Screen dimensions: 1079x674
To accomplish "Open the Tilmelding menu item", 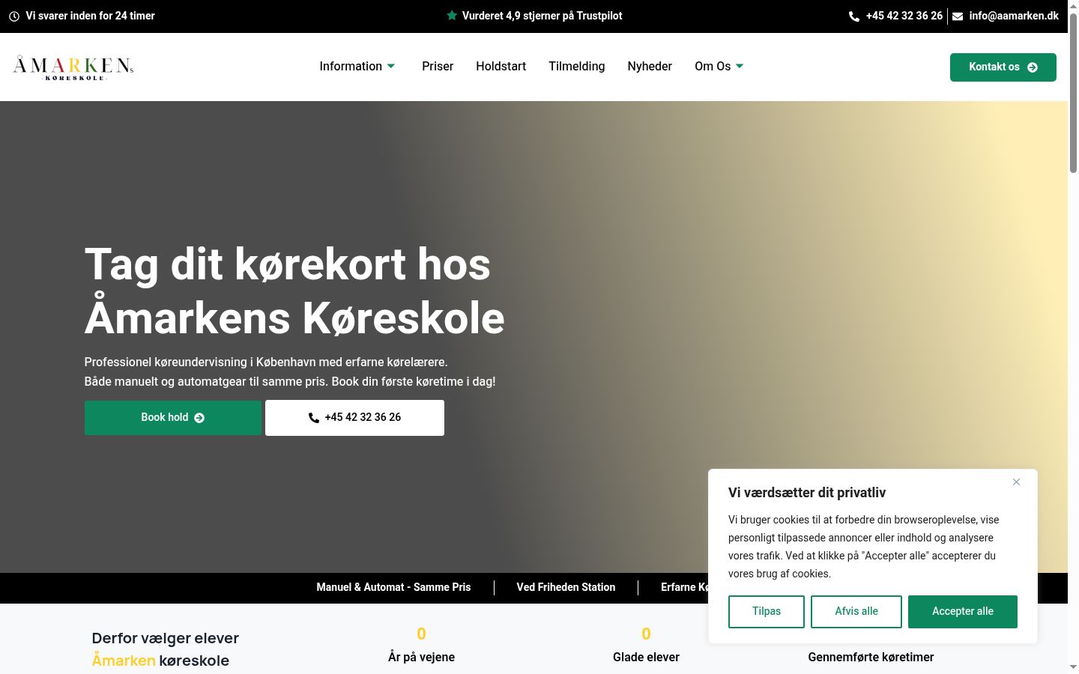I will point(577,66).
